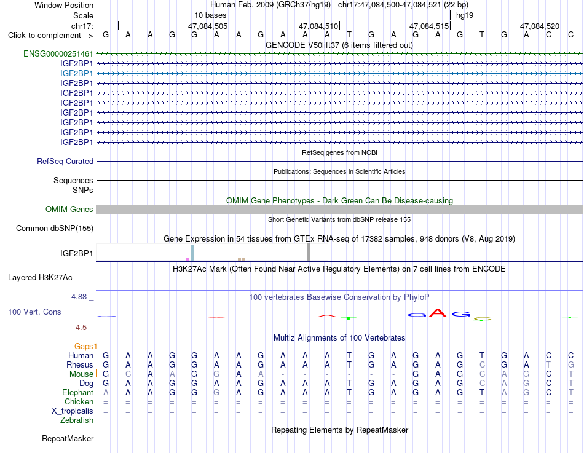Image resolution: width=584 pixels, height=453 pixels.
Task: Click the ENSG00000251461 gene label
Action: point(58,53)
